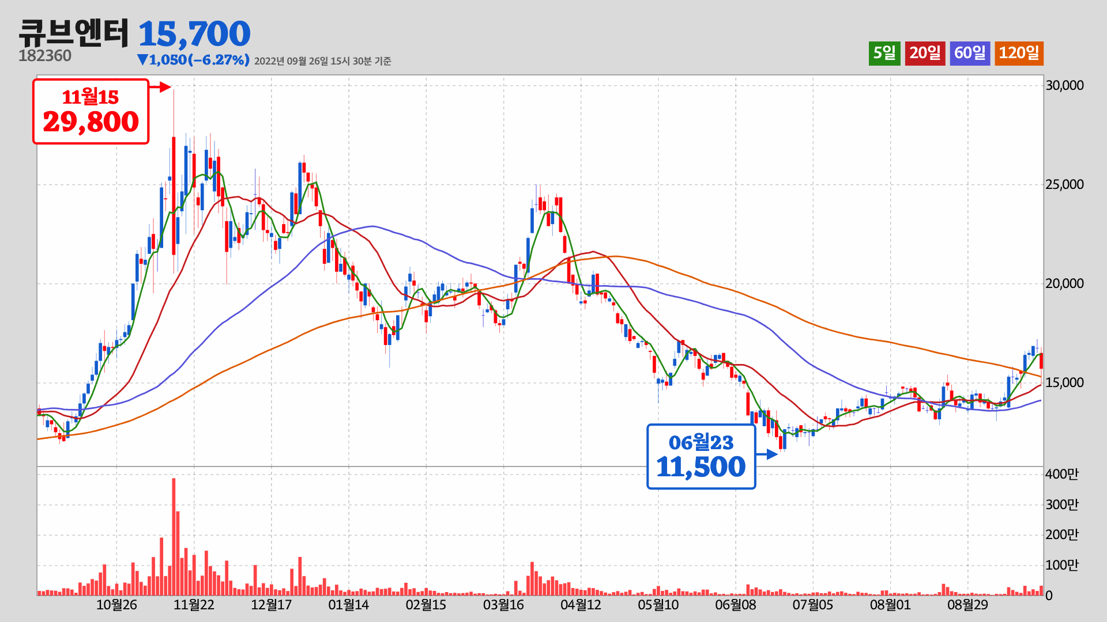
Task: Click the 02월15 date axis label
Action: point(426,605)
